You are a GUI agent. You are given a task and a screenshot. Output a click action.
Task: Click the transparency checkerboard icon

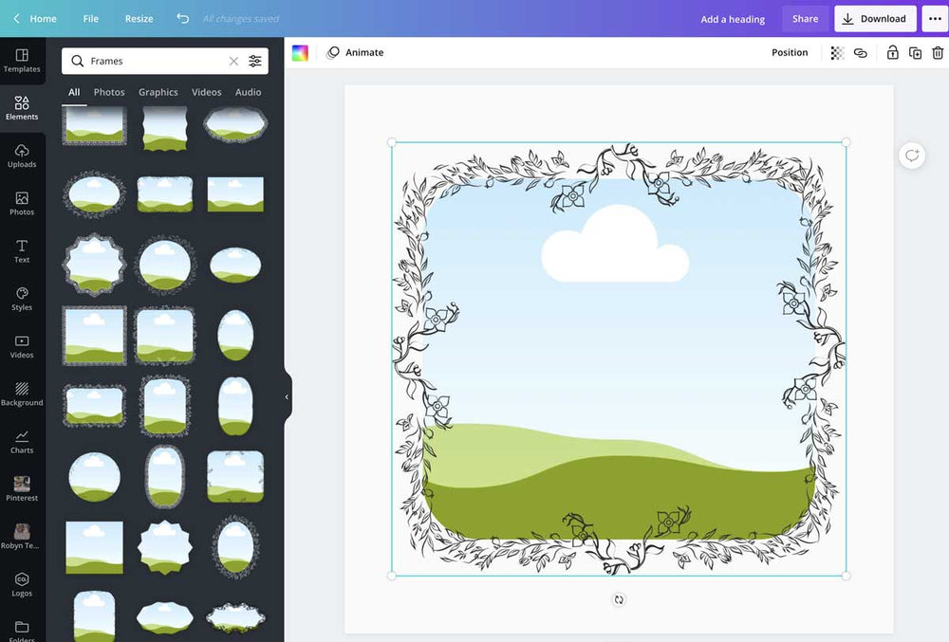point(837,53)
